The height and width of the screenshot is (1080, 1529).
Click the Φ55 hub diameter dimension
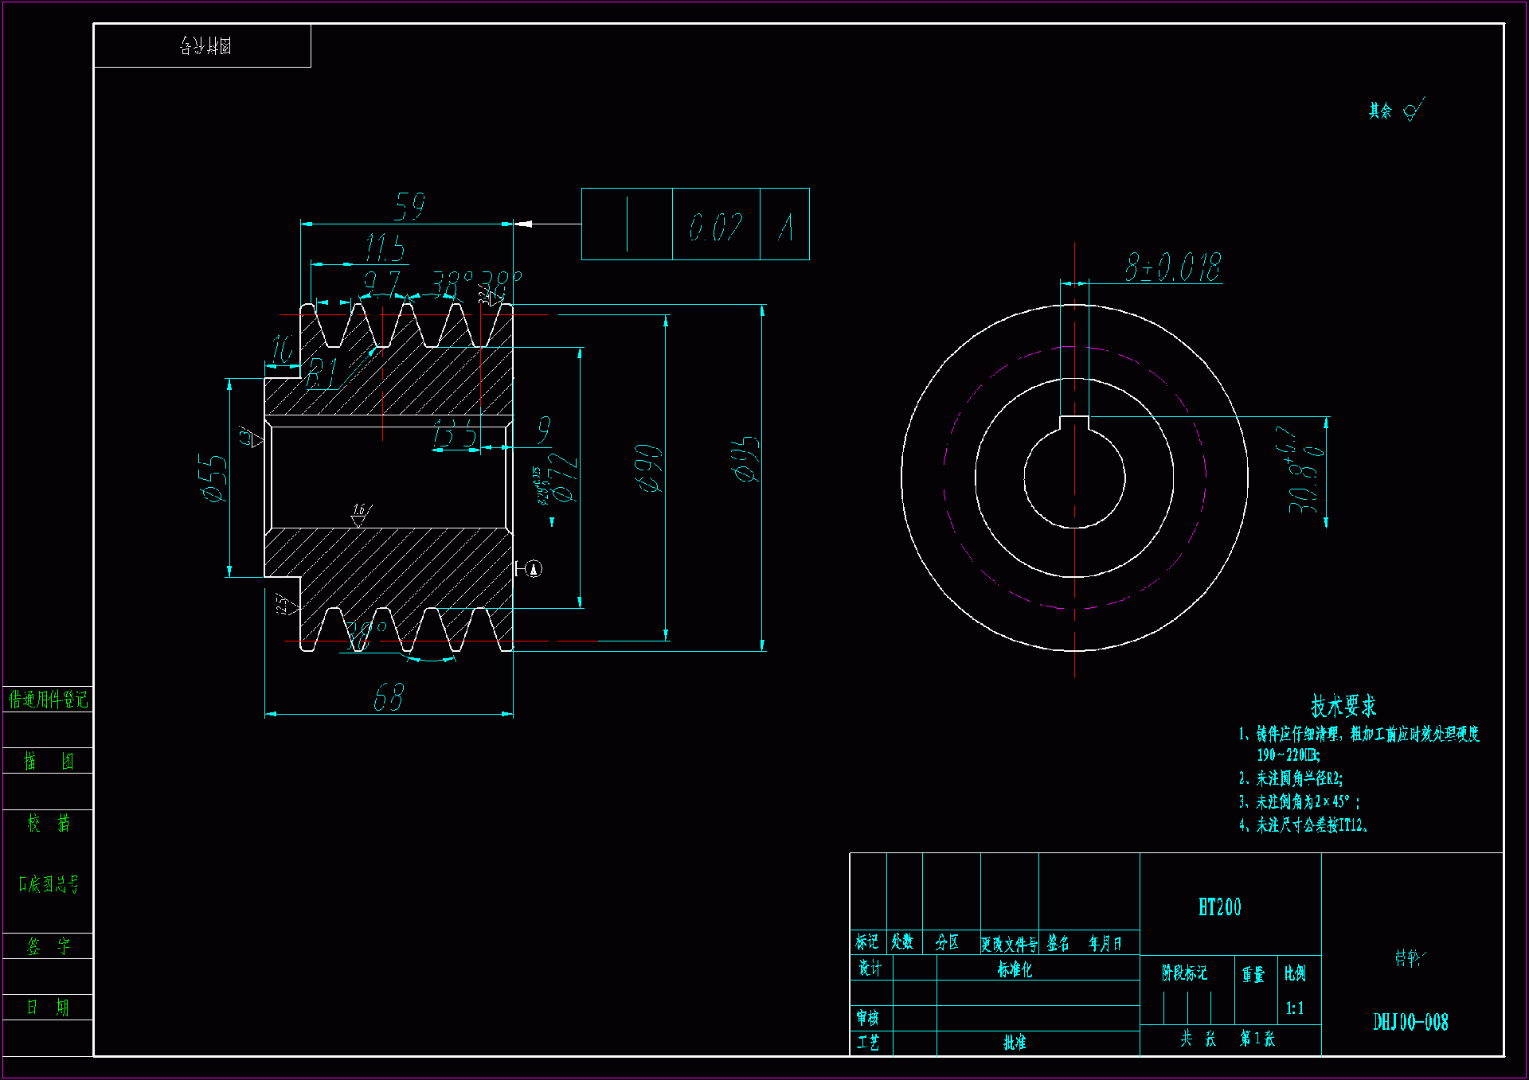pyautogui.click(x=213, y=478)
